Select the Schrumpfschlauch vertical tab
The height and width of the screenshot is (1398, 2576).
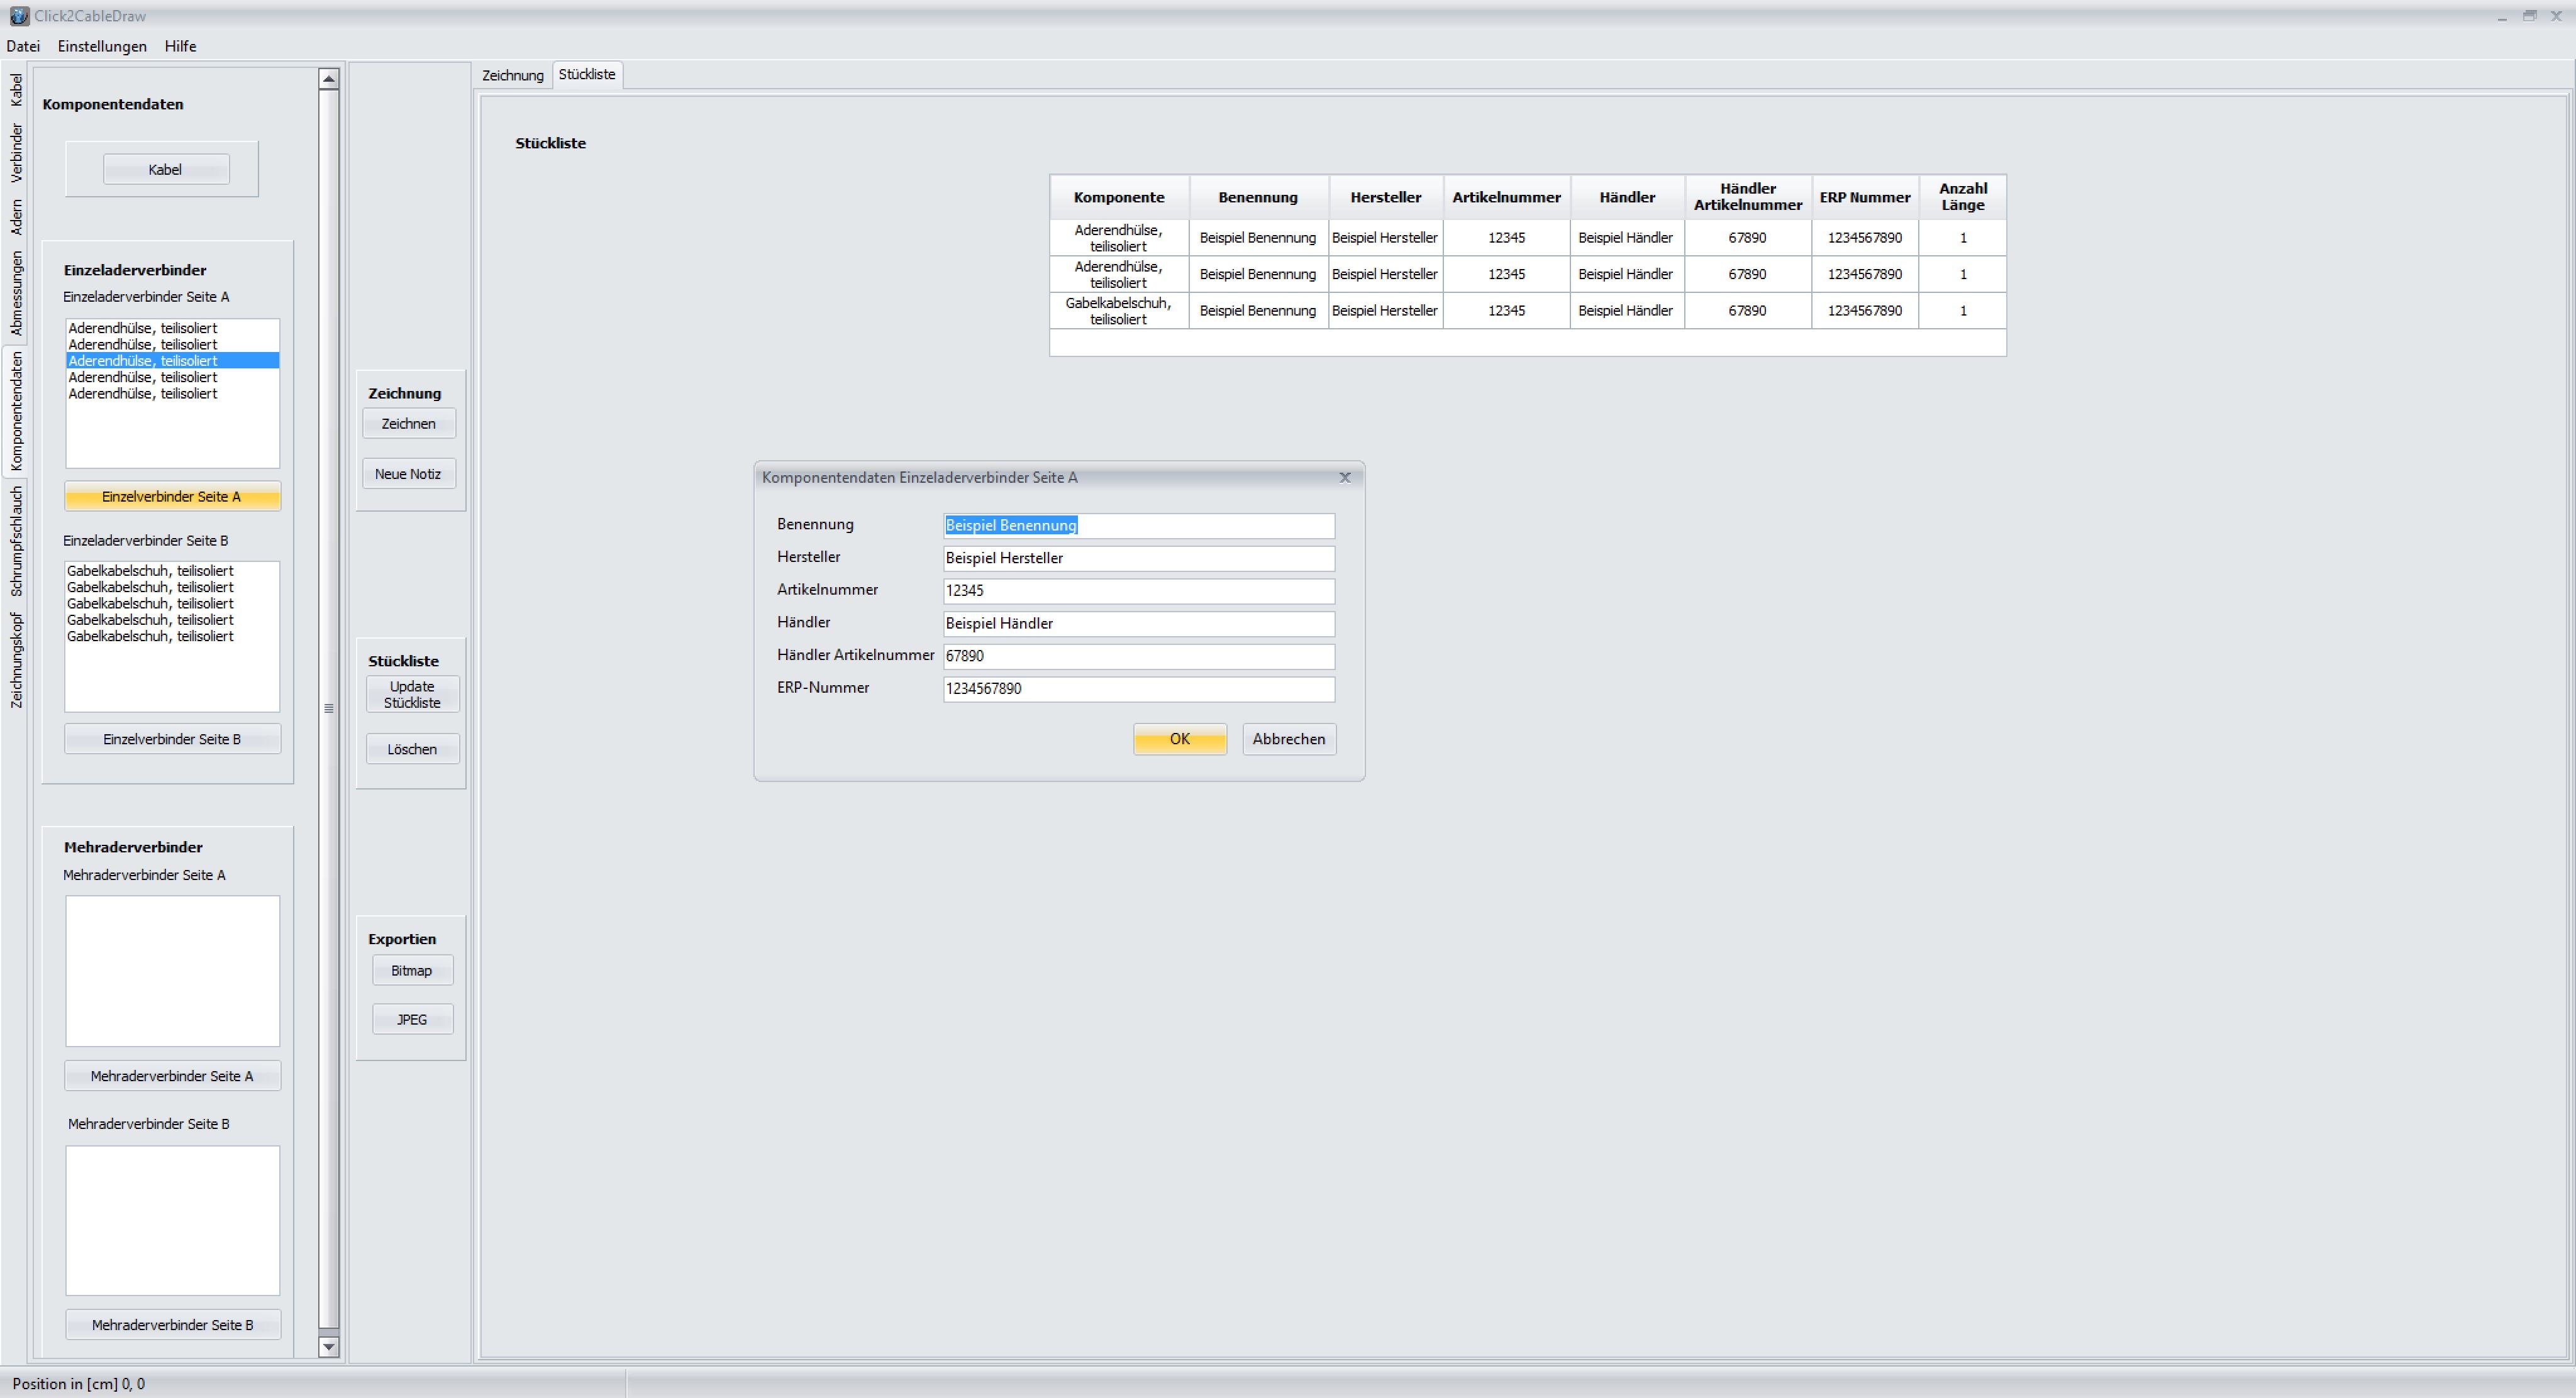(16, 541)
